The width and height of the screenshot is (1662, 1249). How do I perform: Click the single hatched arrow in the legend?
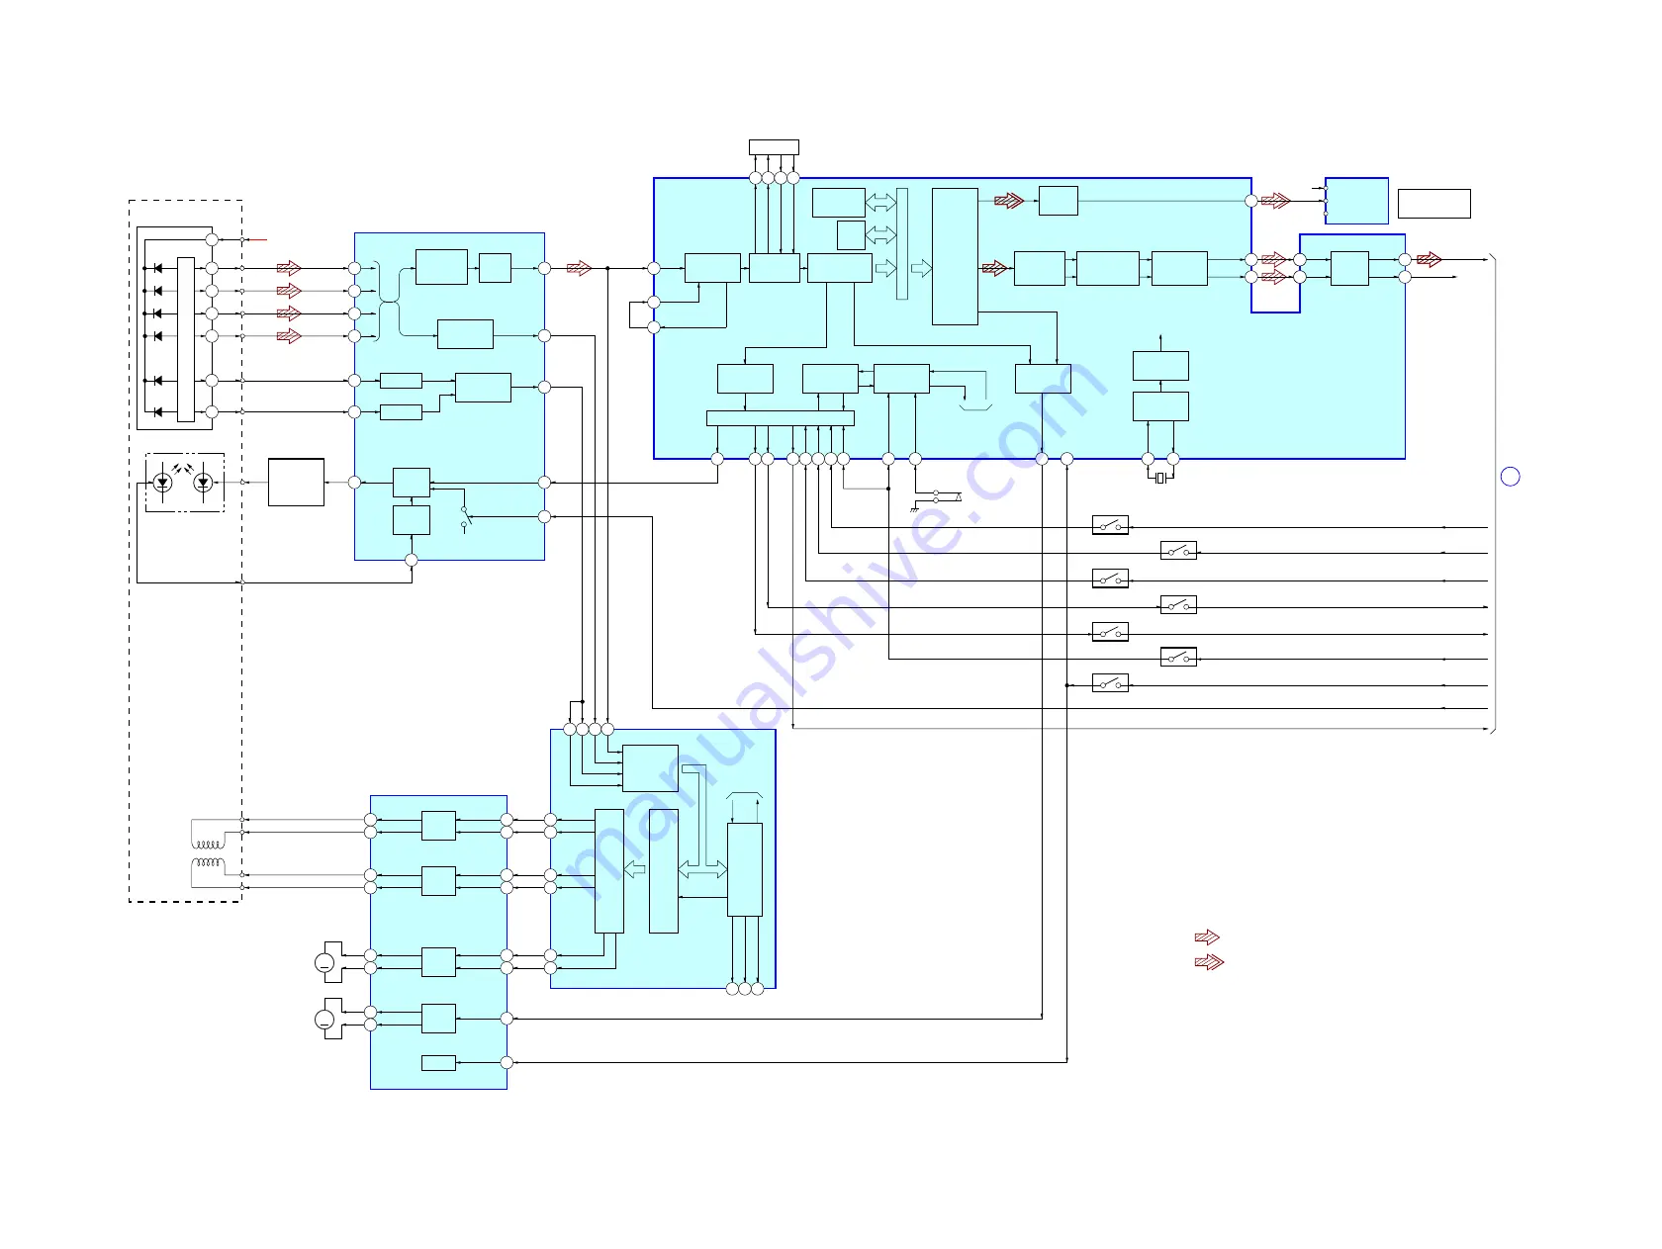(1207, 937)
